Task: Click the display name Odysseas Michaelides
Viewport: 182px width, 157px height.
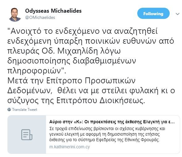Action: [53, 11]
